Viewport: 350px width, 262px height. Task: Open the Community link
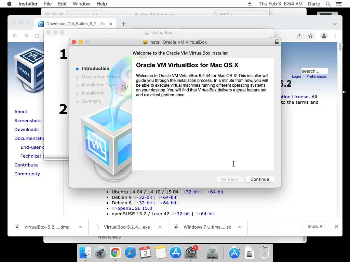point(27,174)
